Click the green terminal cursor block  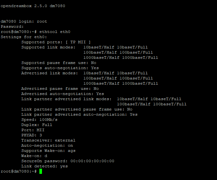pos(41,171)
